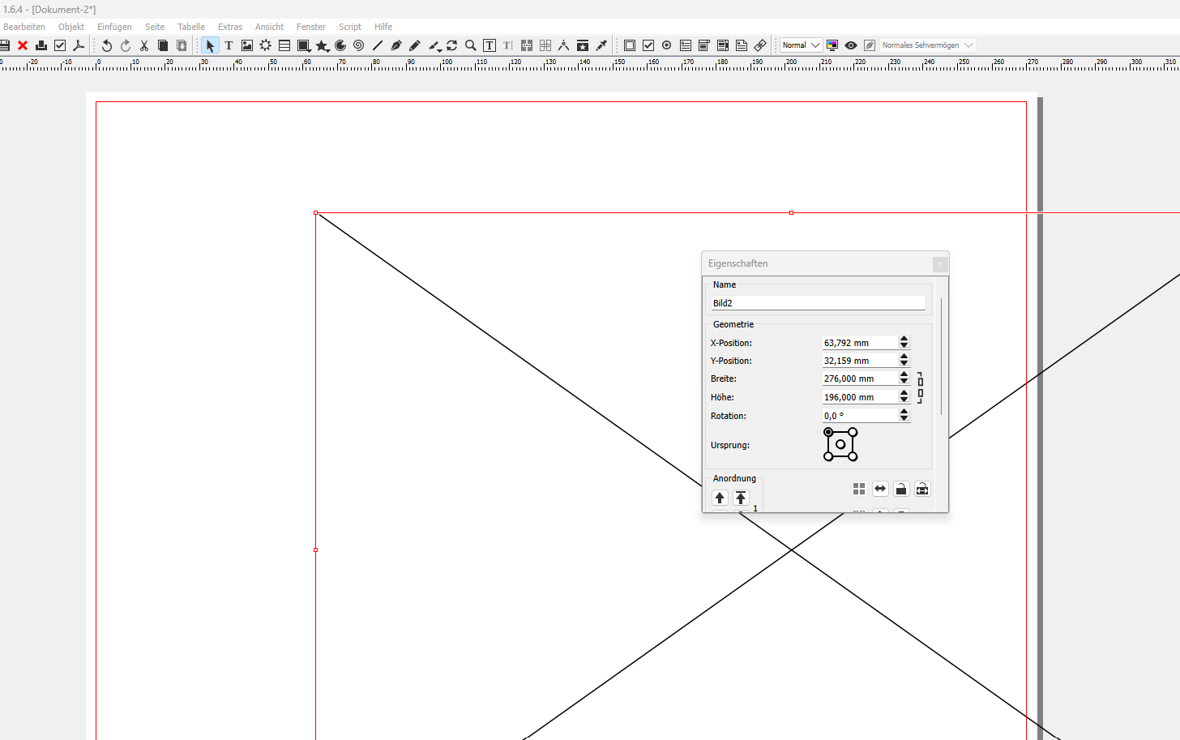Pick the Bezier pen tool
The width and height of the screenshot is (1180, 740).
(x=396, y=45)
